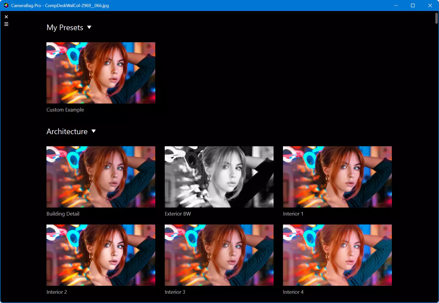Maximize the CameraBag Pro window
Image resolution: width=439 pixels, height=303 pixels.
[413, 5]
